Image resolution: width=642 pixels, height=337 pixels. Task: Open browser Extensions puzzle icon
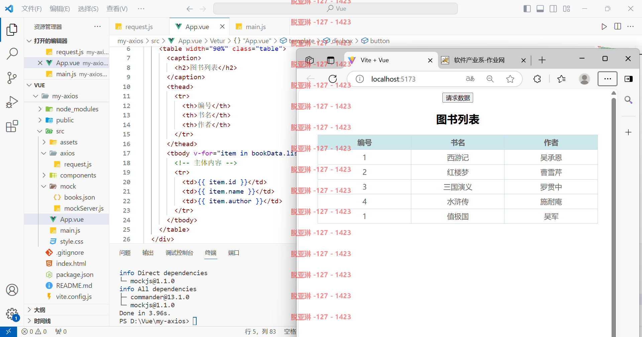point(537,79)
